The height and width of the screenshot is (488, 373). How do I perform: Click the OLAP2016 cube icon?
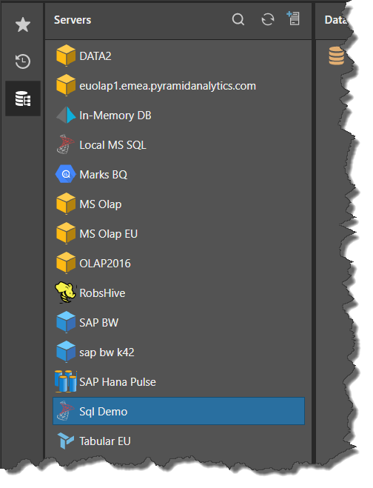pyautogui.click(x=66, y=263)
